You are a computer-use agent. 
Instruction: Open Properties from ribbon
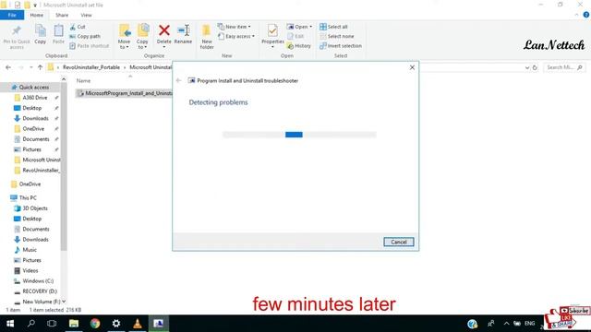tap(272, 36)
